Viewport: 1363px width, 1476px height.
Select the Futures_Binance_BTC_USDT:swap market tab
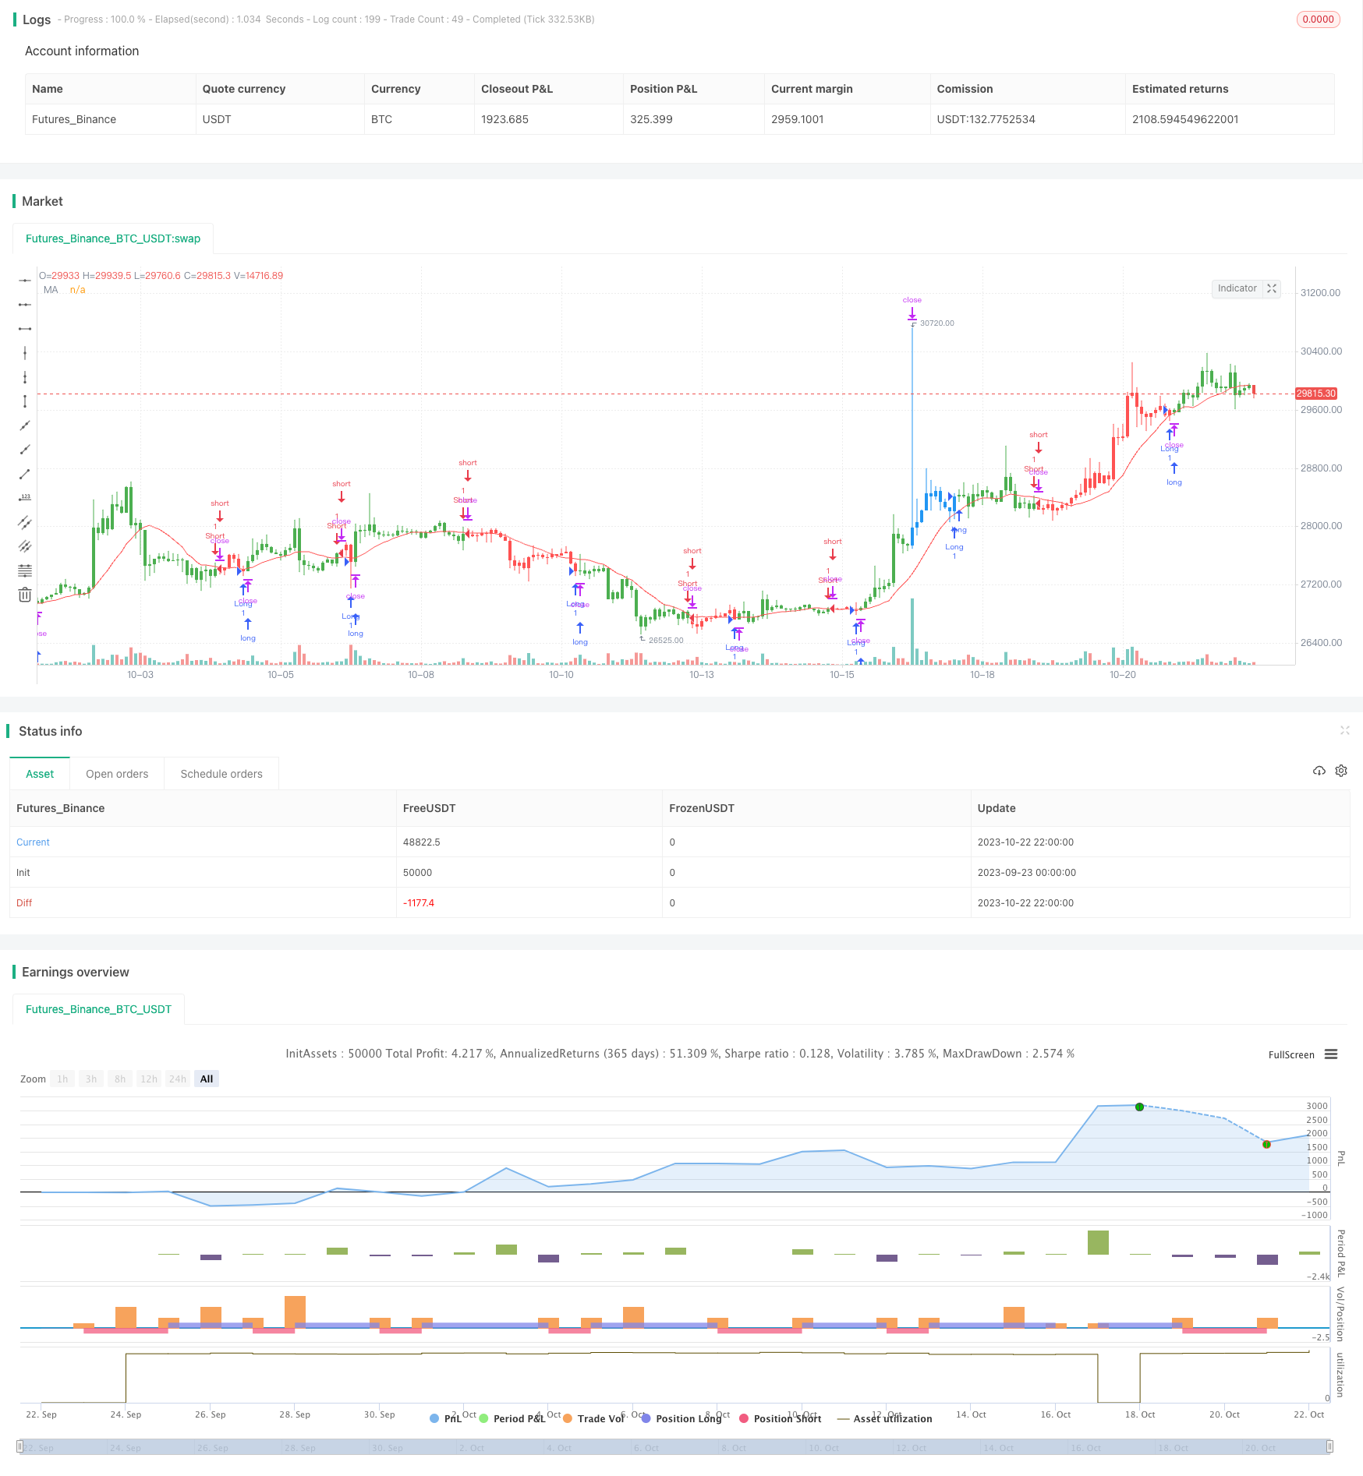(113, 238)
